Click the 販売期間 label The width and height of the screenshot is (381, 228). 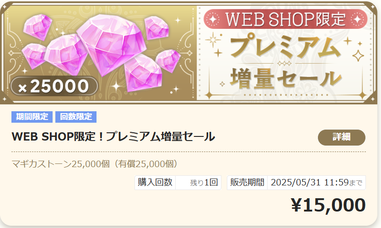click(x=247, y=183)
